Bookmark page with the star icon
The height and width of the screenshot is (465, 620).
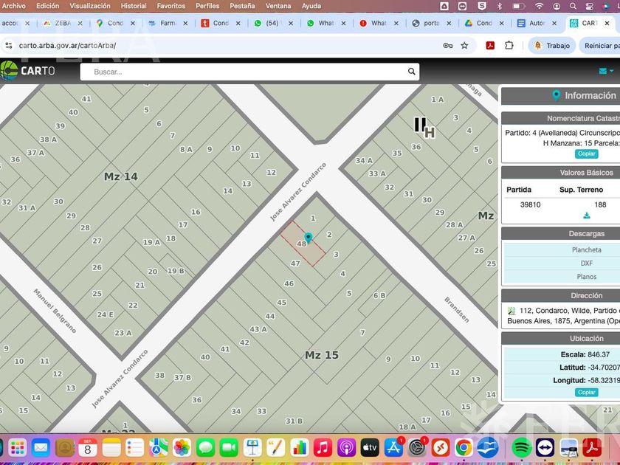coord(464,46)
